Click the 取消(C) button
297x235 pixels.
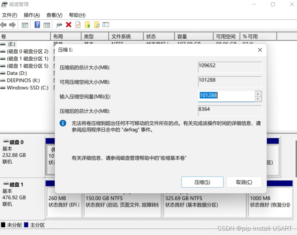[244, 182]
